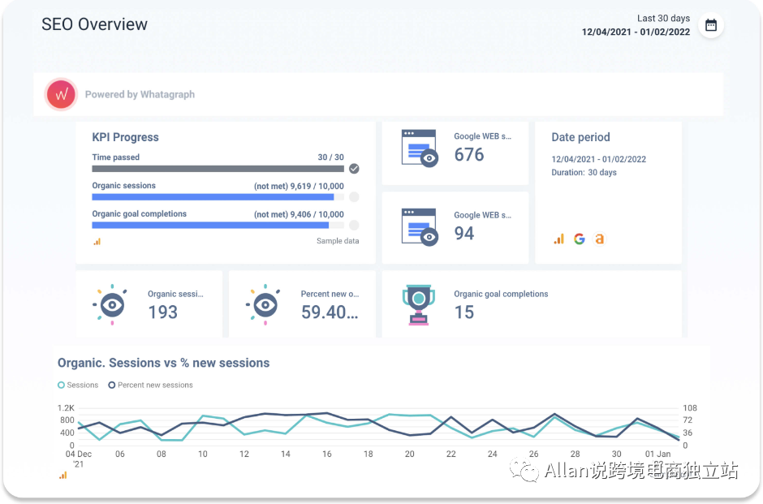Click the 01 Jan axis label on the chart
763x504 pixels.
pos(658,454)
